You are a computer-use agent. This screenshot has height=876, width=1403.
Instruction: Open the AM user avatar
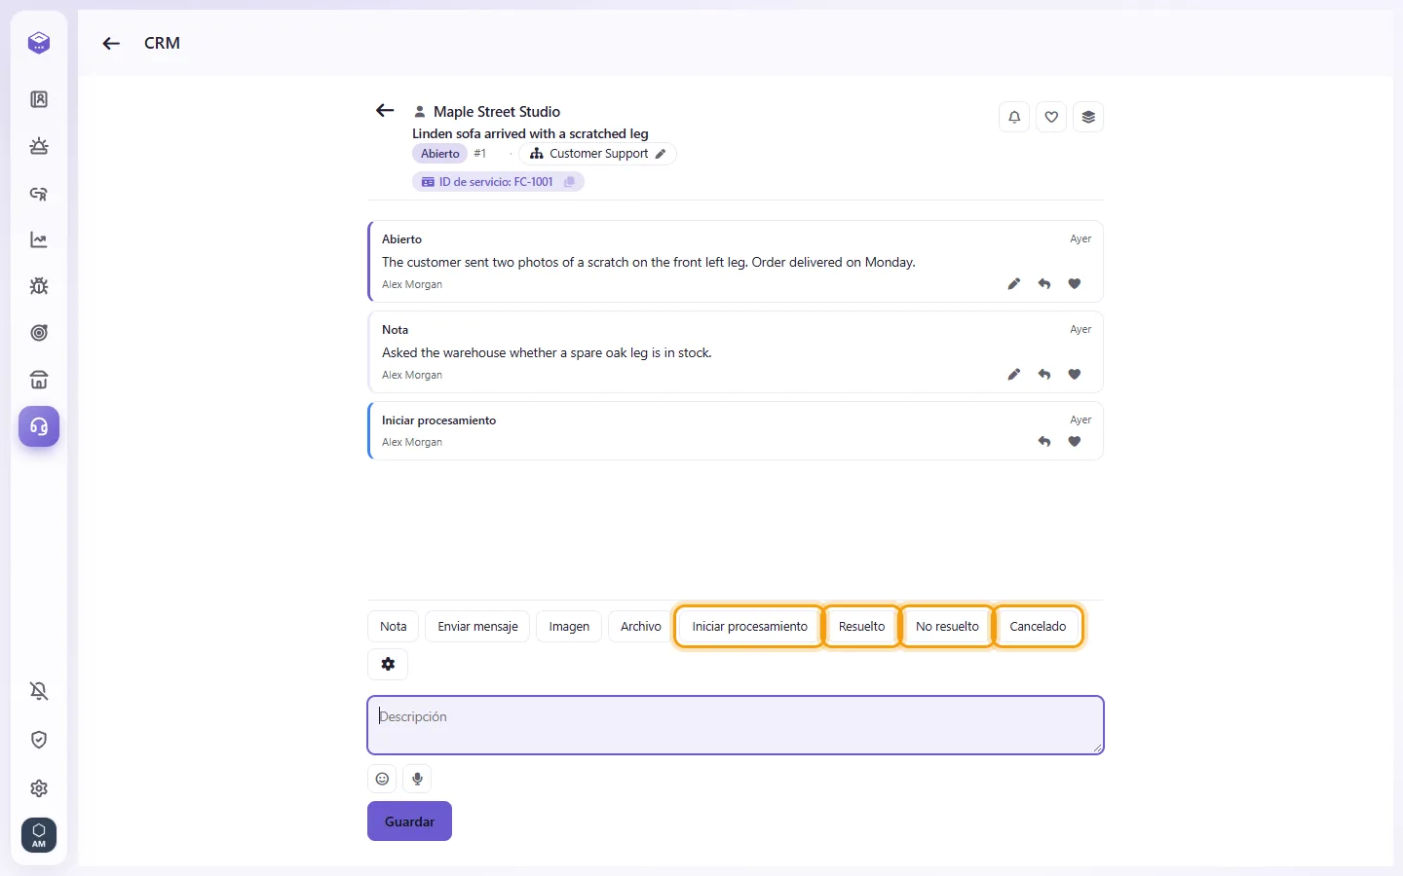coord(39,835)
